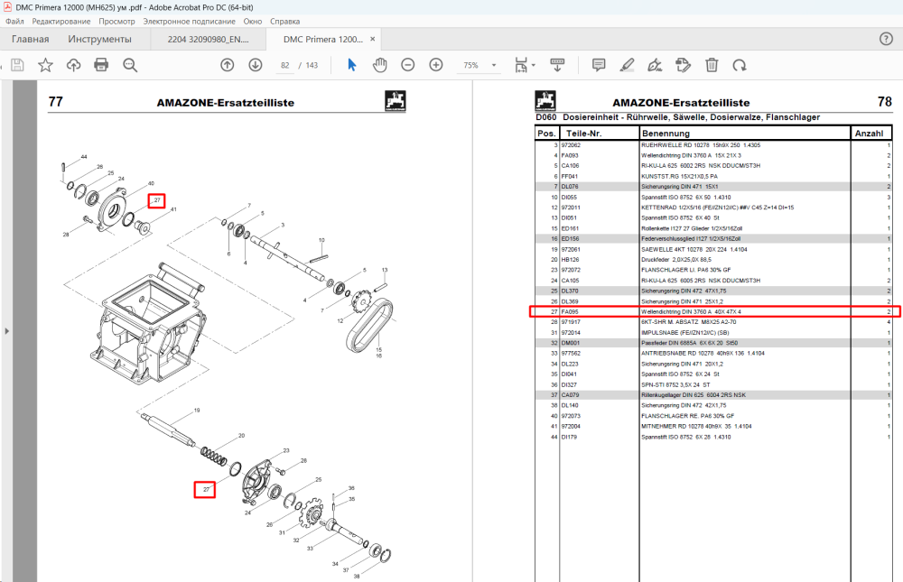Open Электронное подписание menu
The height and width of the screenshot is (582, 903).
pyautogui.click(x=190, y=22)
